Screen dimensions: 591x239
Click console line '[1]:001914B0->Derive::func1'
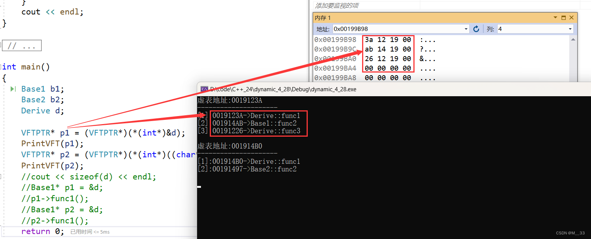(249, 161)
